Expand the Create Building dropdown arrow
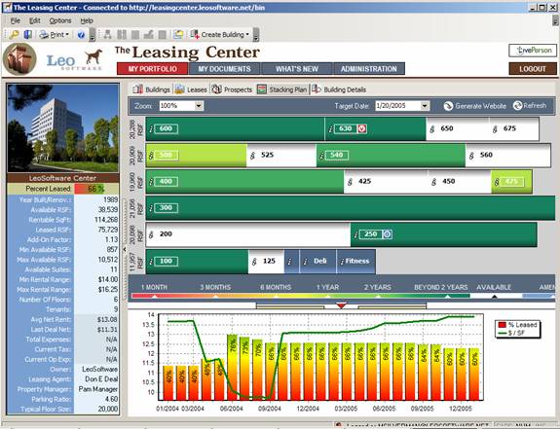The height and width of the screenshot is (429, 560). [x=247, y=35]
